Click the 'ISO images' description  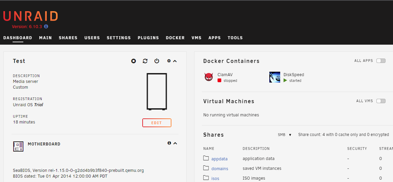pyautogui.click(x=254, y=178)
